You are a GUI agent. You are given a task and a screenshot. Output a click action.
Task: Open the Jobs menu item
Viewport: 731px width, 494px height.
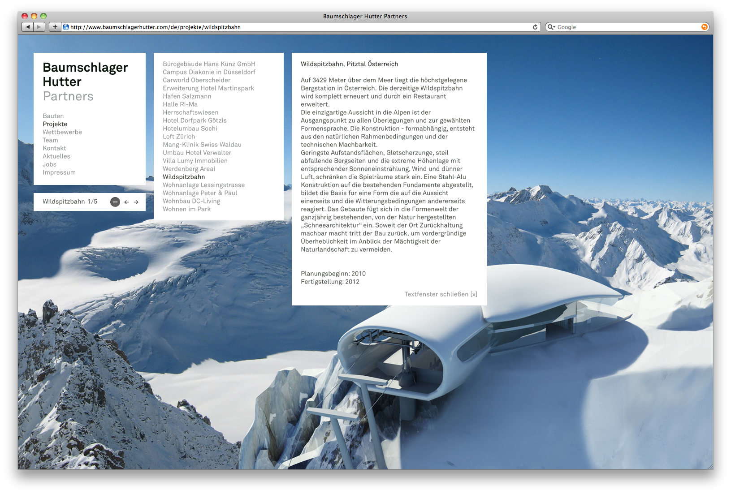pyautogui.click(x=49, y=164)
